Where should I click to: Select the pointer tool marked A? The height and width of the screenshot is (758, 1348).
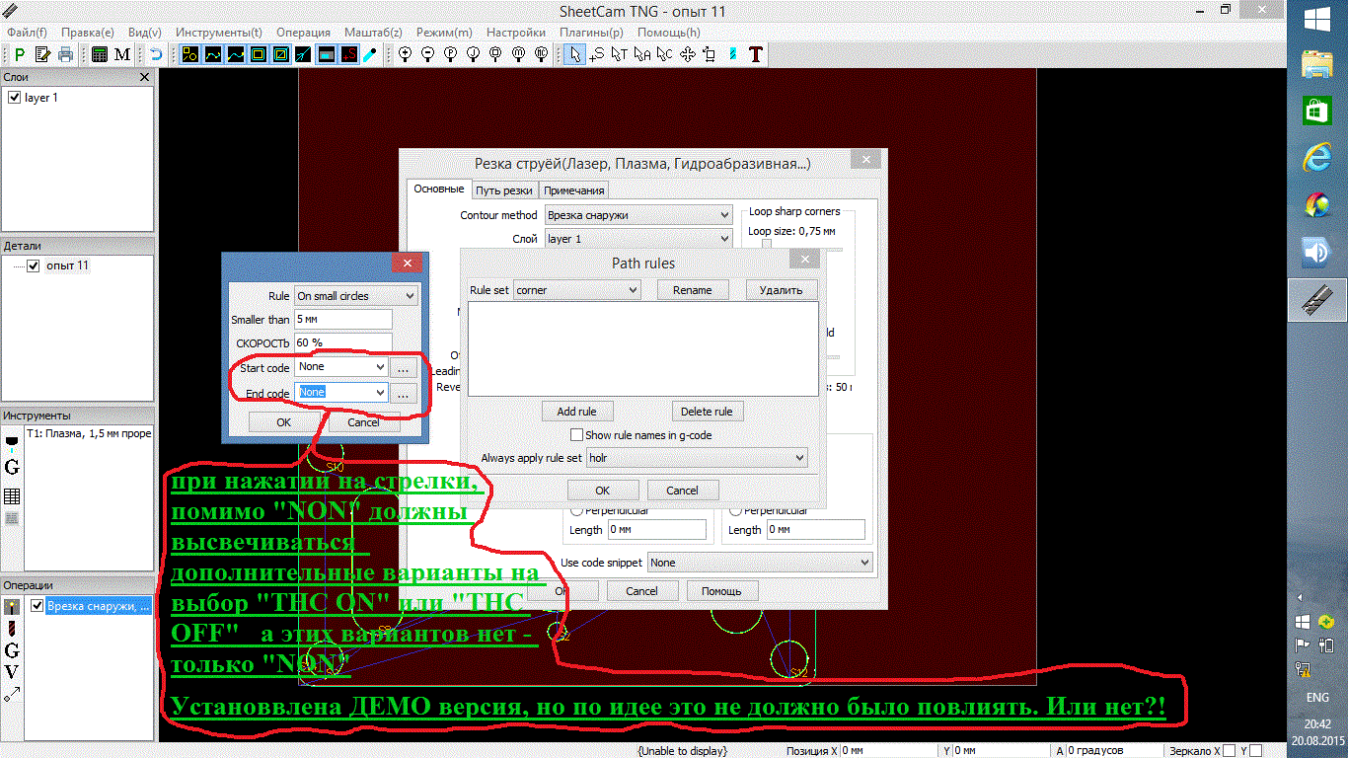641,54
